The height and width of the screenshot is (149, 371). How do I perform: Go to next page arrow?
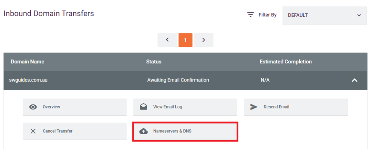coord(204,40)
